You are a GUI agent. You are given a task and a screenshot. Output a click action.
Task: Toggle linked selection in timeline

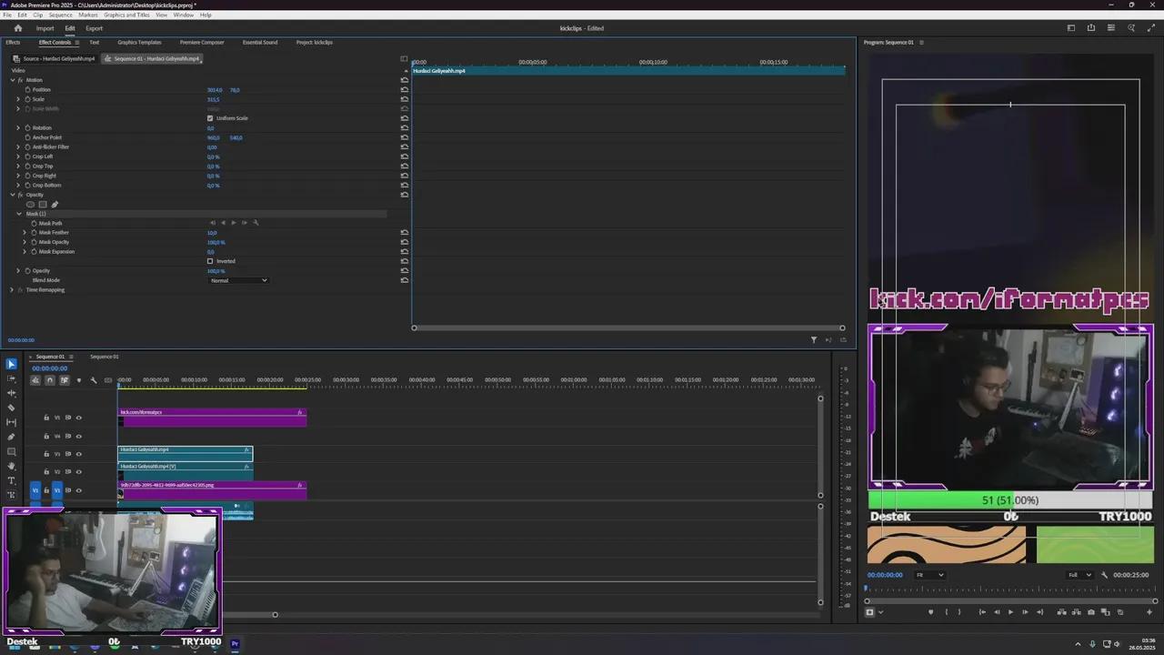(x=65, y=380)
